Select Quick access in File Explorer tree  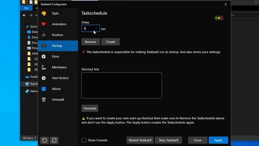click(x=32, y=26)
